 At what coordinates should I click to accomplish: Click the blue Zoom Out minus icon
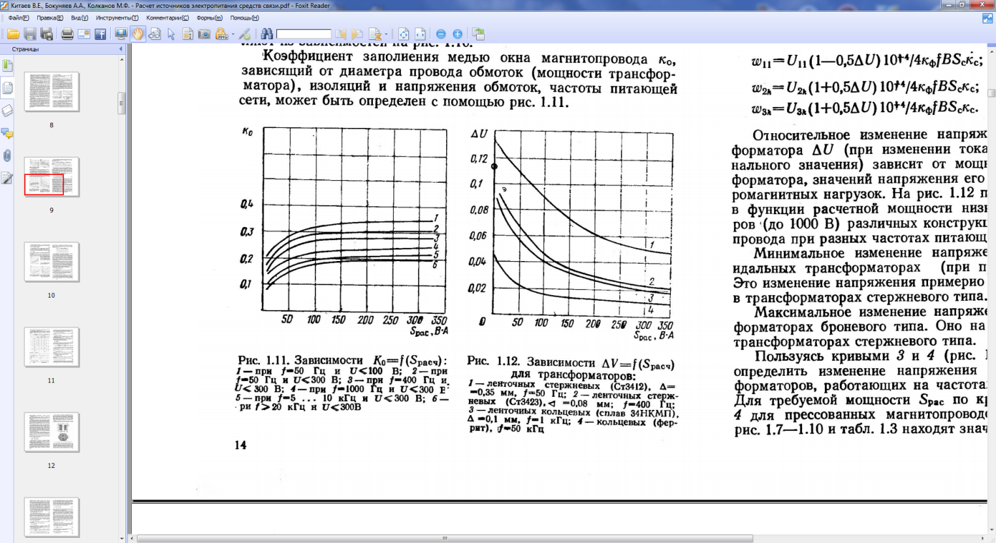tap(441, 34)
